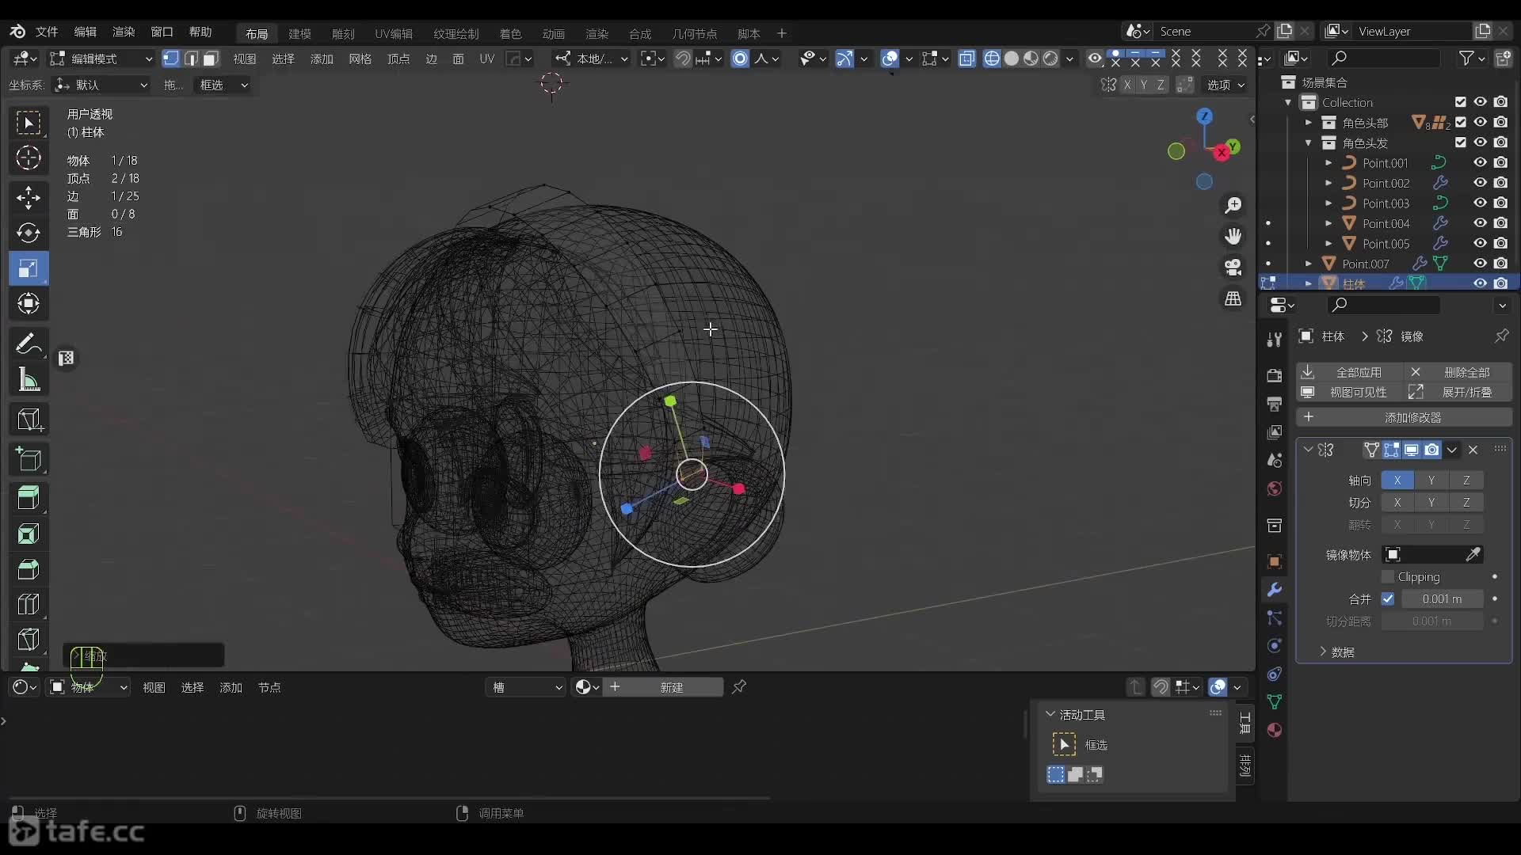Toggle camera view icon
The image size is (1521, 855).
(x=1233, y=268)
